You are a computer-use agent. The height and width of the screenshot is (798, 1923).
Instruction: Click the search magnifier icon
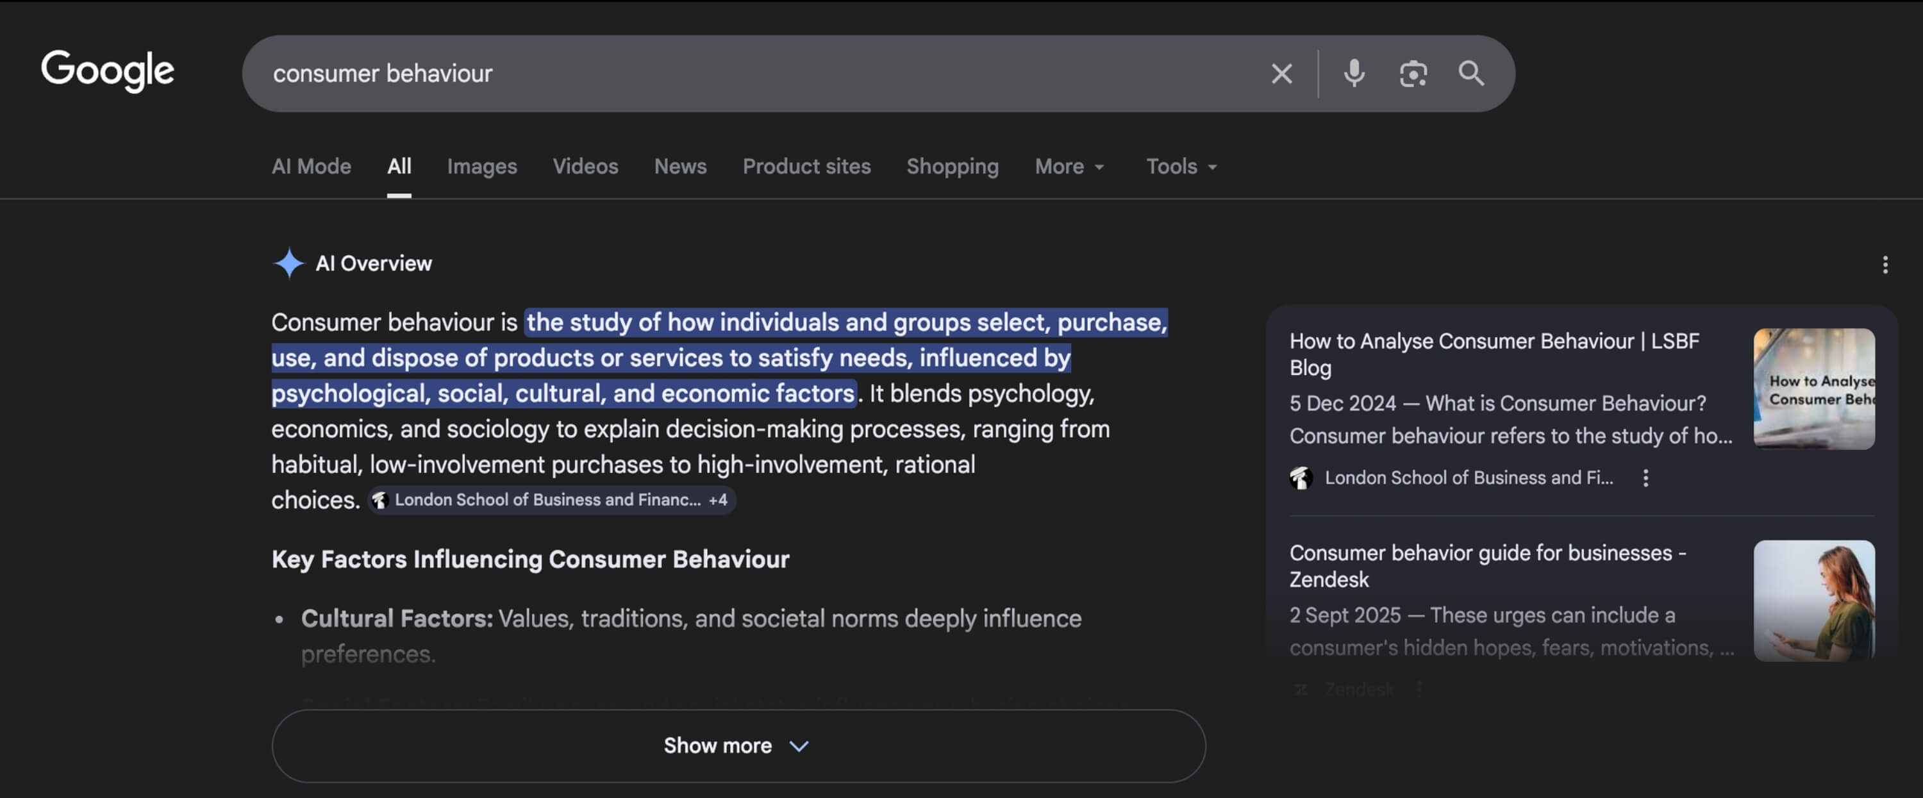coord(1470,72)
